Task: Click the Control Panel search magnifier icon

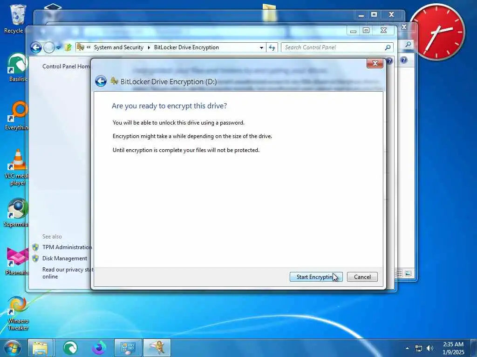Action: coord(388,47)
